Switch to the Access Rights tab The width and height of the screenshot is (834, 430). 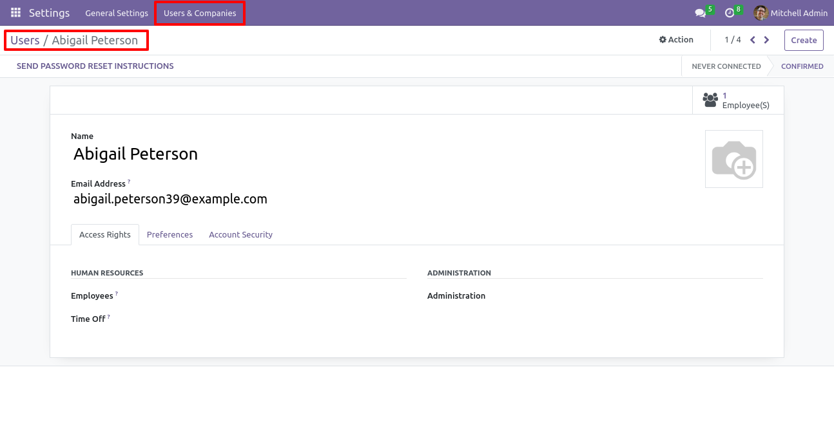105,234
